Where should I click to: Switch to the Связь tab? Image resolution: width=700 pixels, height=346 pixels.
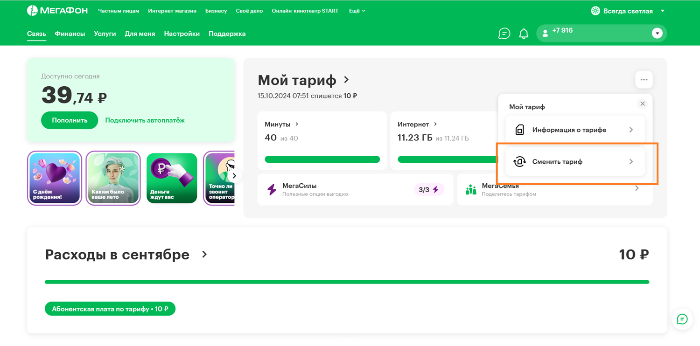(36, 34)
